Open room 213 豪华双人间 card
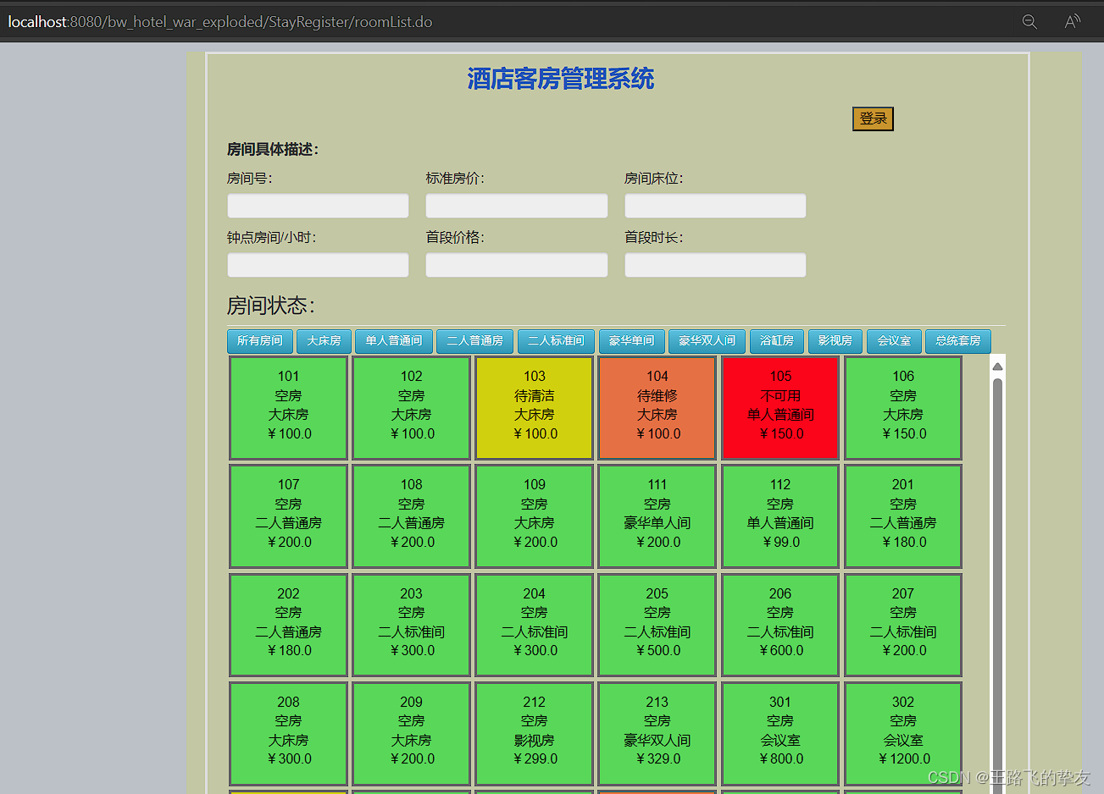The image size is (1104, 794). click(657, 733)
